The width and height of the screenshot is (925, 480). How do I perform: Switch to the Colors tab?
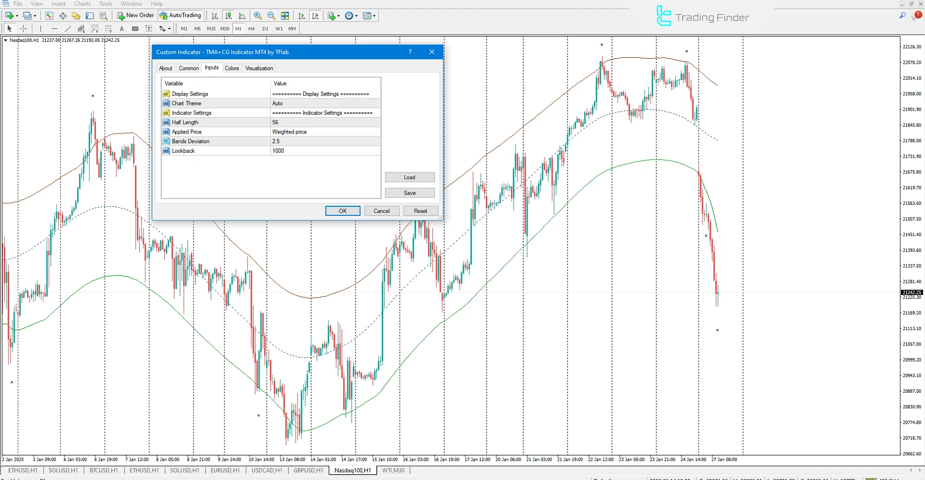(x=232, y=68)
